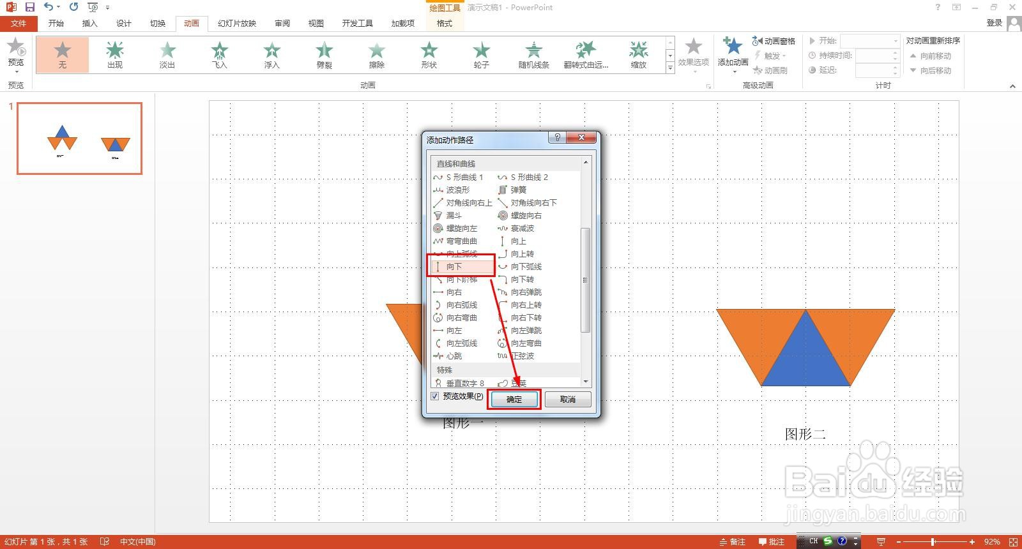Select the 形状 (Shape) animation effect
The image size is (1022, 549).
click(x=429, y=55)
